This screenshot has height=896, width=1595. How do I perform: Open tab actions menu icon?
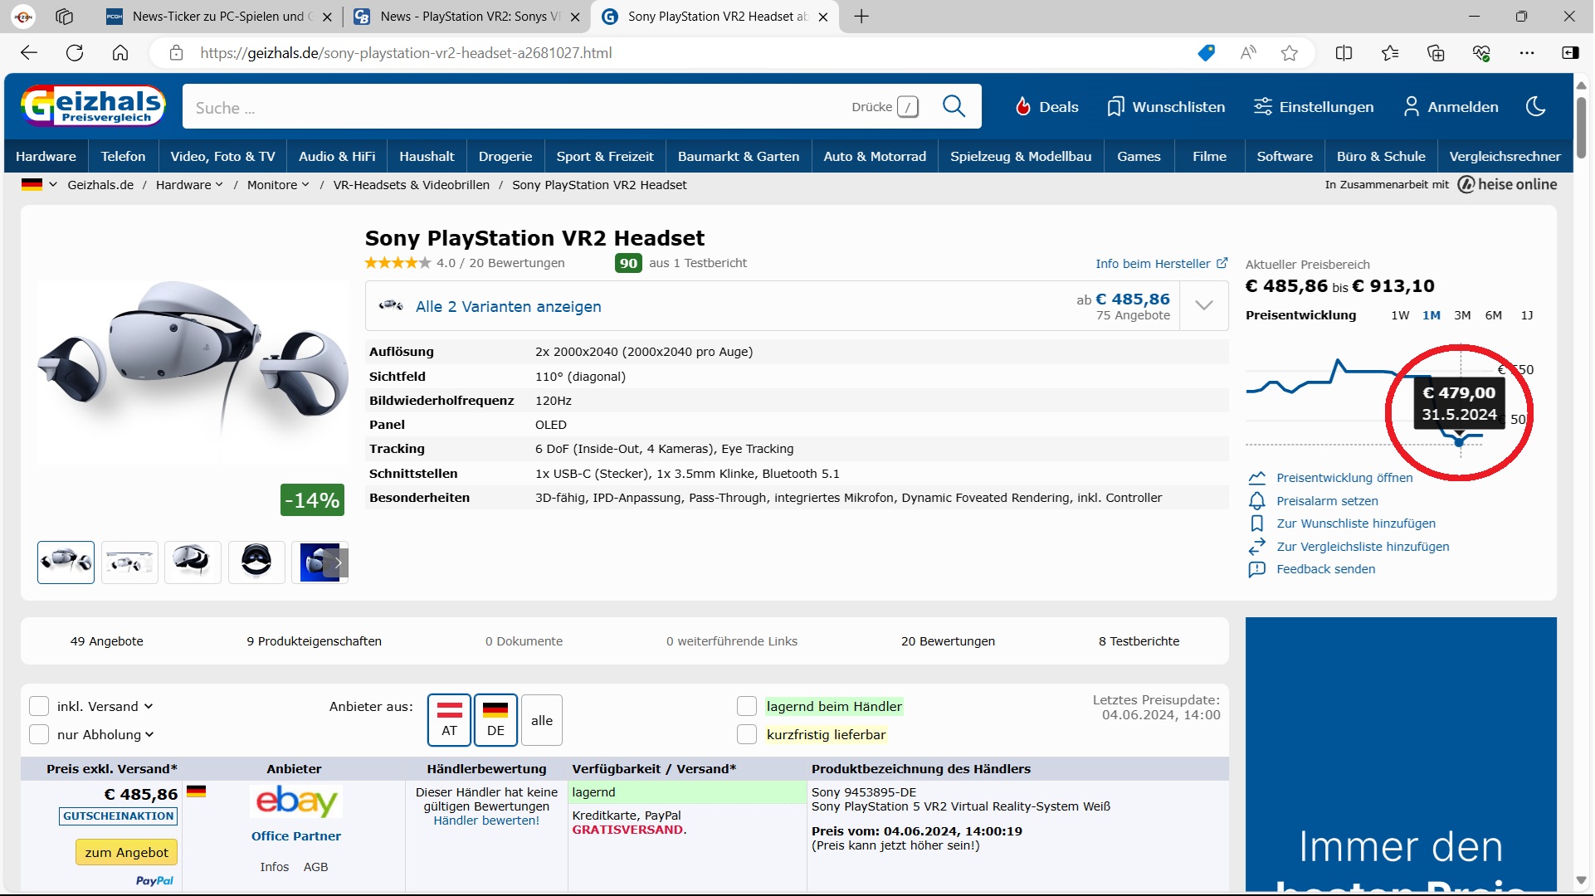coord(65,17)
